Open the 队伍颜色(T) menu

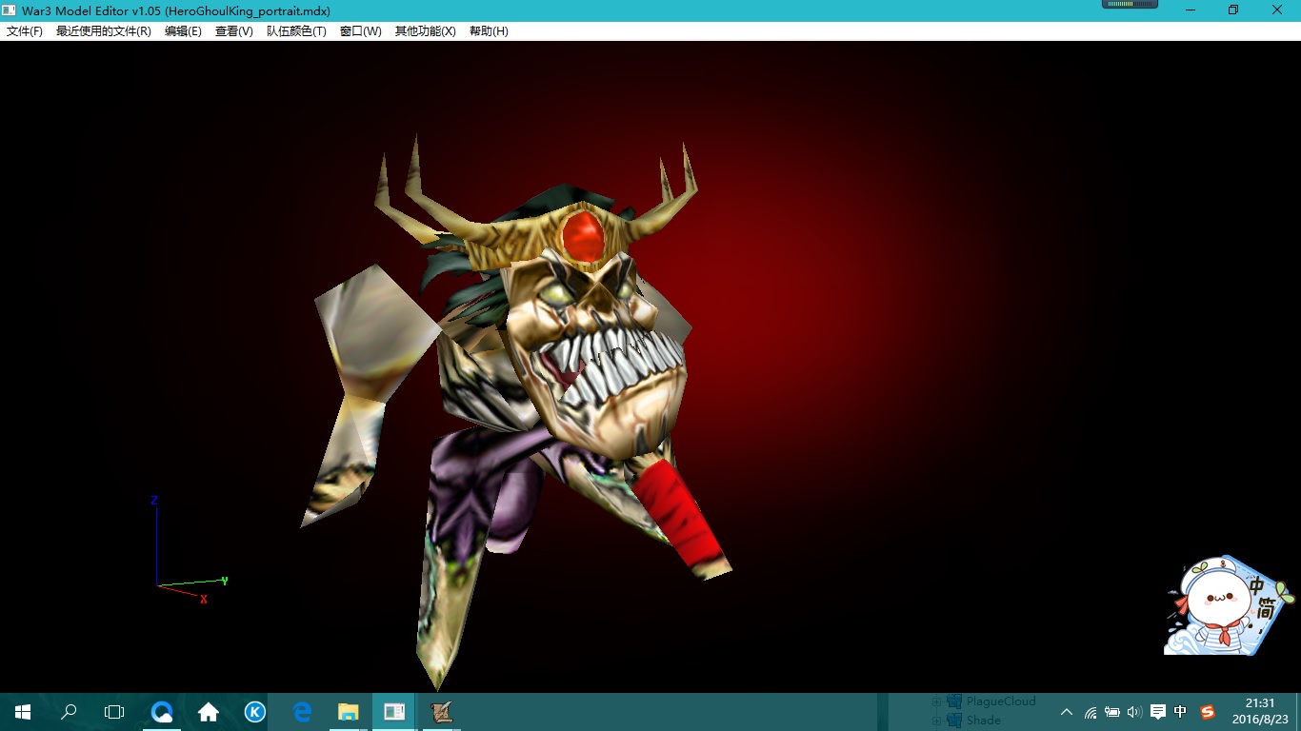point(296,31)
